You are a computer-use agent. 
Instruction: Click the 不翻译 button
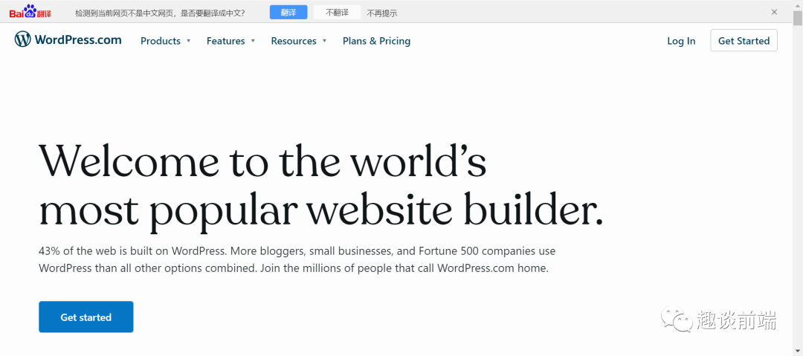click(x=337, y=13)
